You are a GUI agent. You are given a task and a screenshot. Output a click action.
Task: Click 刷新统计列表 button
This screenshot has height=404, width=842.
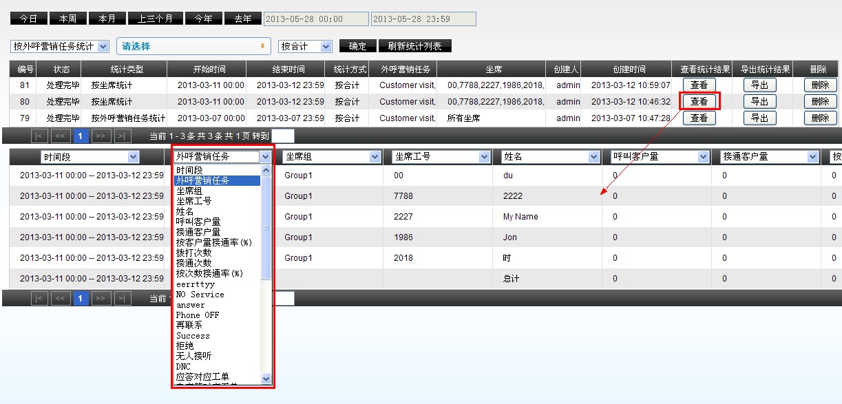click(x=414, y=47)
